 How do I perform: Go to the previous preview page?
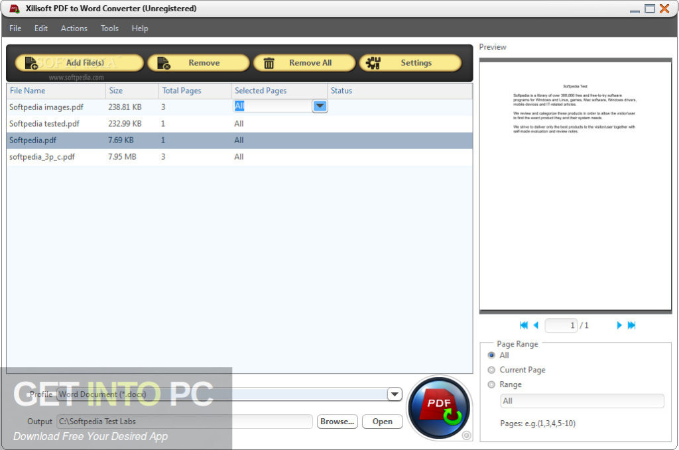point(536,325)
